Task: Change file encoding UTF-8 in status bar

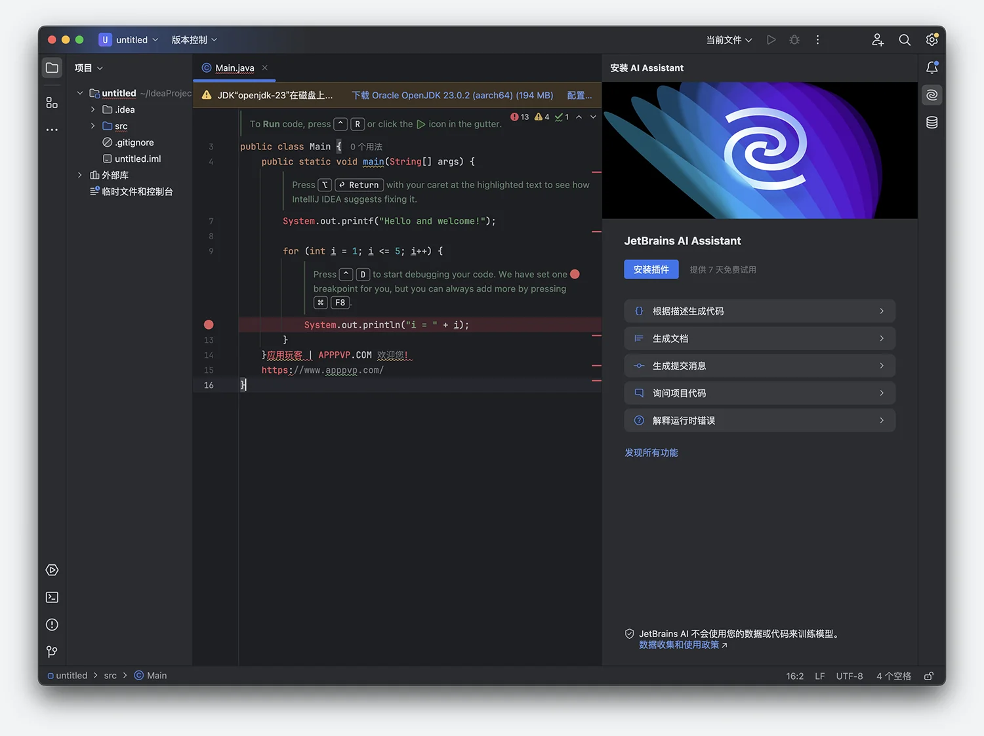Action: coord(850,676)
